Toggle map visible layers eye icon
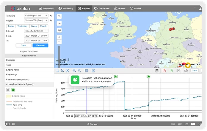 59,24
